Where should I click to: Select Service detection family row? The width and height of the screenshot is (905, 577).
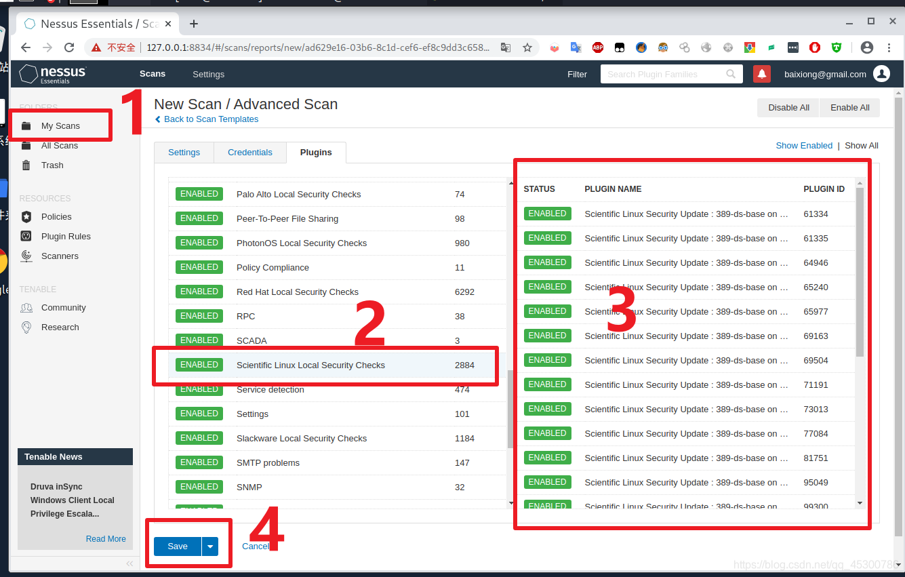click(x=338, y=389)
